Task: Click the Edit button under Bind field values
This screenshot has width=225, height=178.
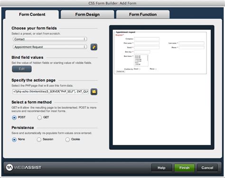Action: click(x=22, y=69)
